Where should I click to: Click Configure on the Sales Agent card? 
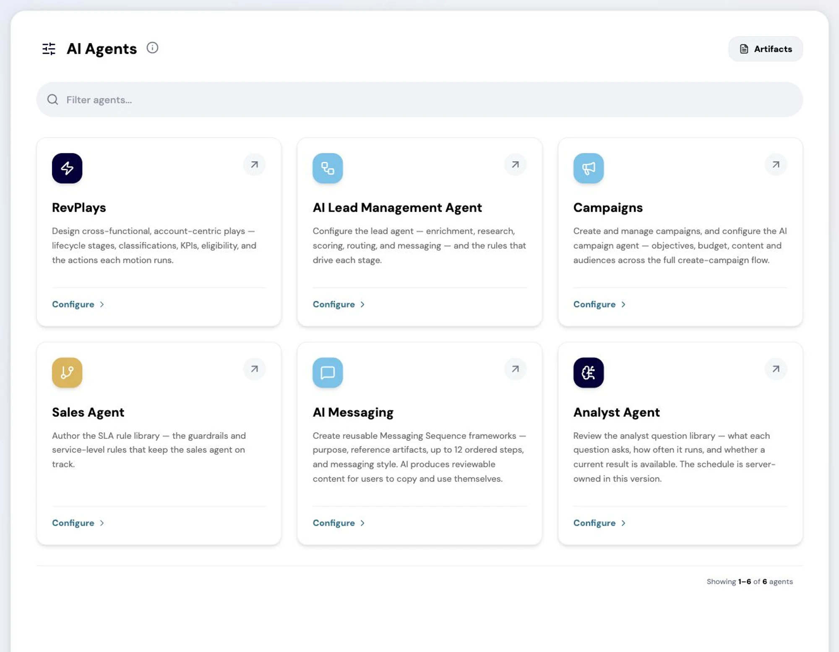(x=78, y=523)
